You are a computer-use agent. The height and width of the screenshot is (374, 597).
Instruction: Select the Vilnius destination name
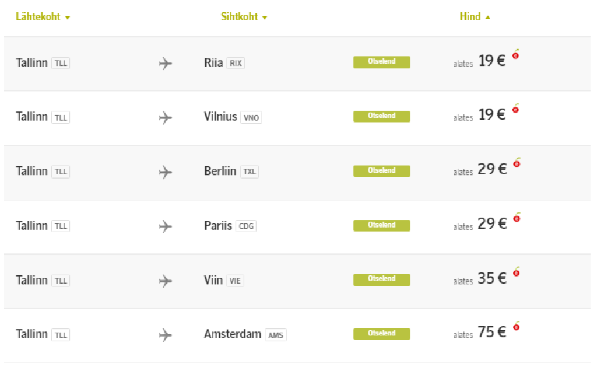(x=220, y=117)
